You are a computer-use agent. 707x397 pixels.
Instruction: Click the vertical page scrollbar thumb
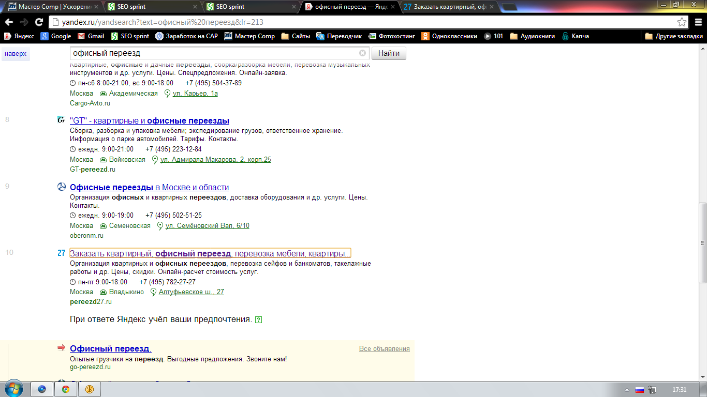coord(702,243)
